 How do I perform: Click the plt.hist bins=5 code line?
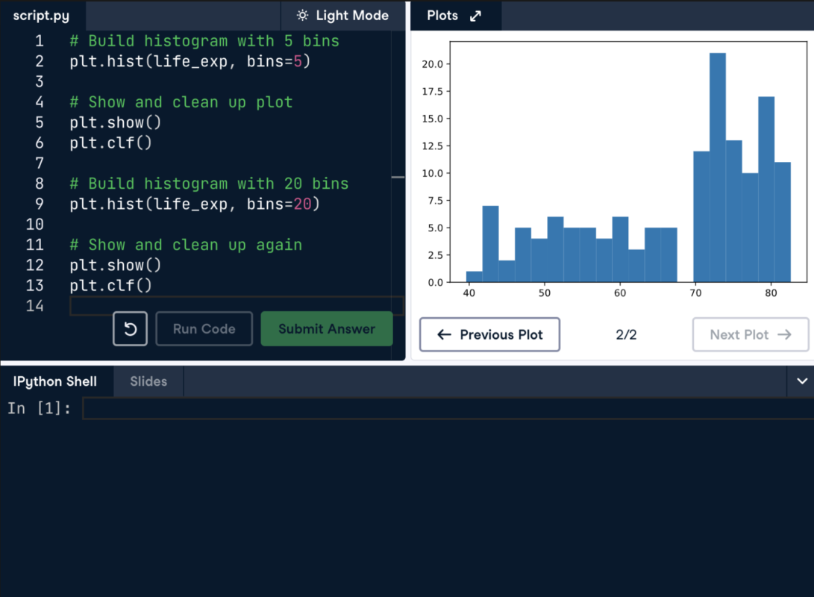coord(190,61)
